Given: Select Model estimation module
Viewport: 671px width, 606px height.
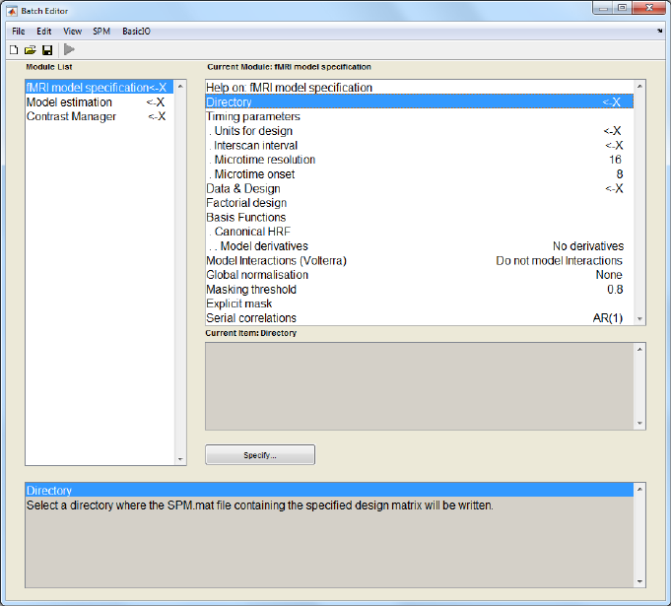Looking at the screenshot, I should (x=100, y=102).
